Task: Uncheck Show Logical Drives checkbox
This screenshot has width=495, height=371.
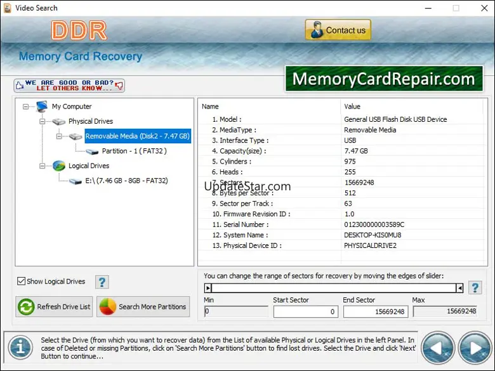Action: tap(21, 281)
